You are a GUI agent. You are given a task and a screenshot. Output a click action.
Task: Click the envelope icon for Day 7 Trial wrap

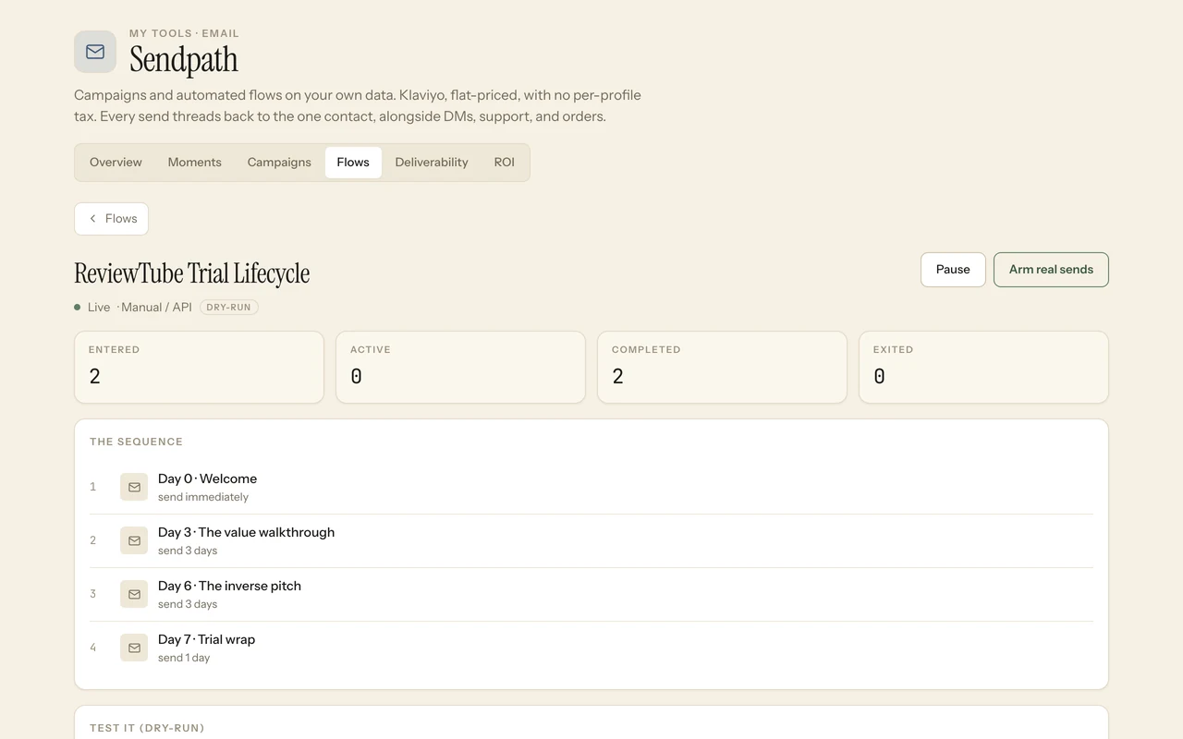pos(134,648)
